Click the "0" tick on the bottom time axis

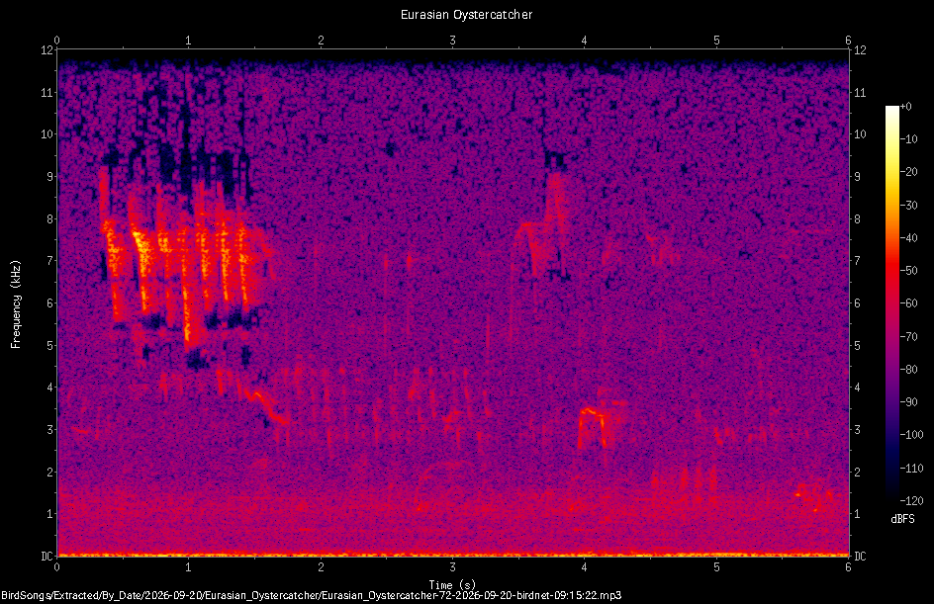pos(56,567)
